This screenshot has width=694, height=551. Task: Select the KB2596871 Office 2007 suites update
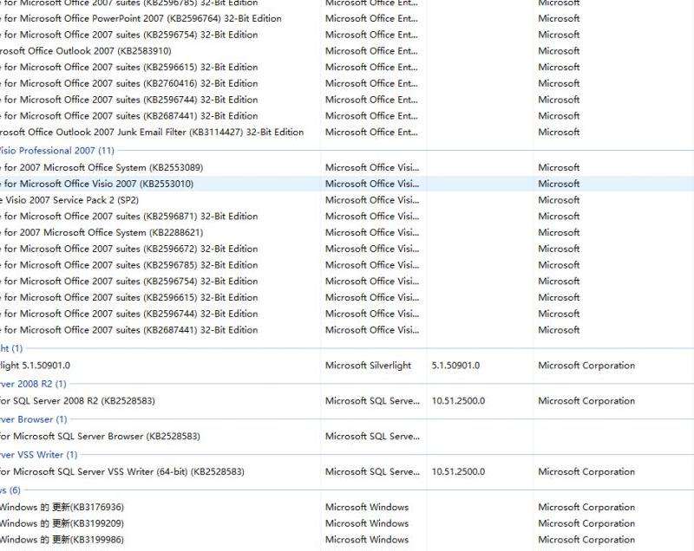click(x=128, y=217)
